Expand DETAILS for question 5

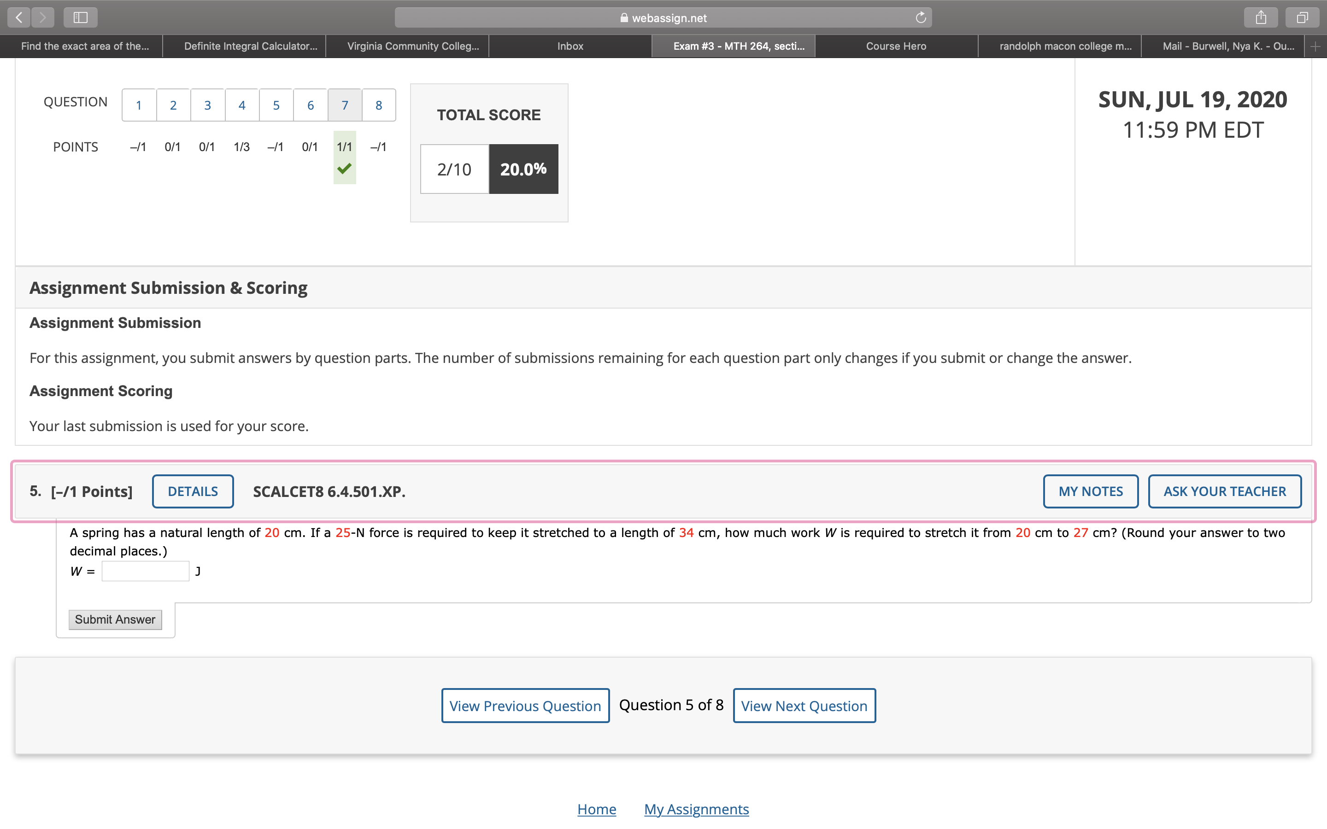tap(193, 491)
